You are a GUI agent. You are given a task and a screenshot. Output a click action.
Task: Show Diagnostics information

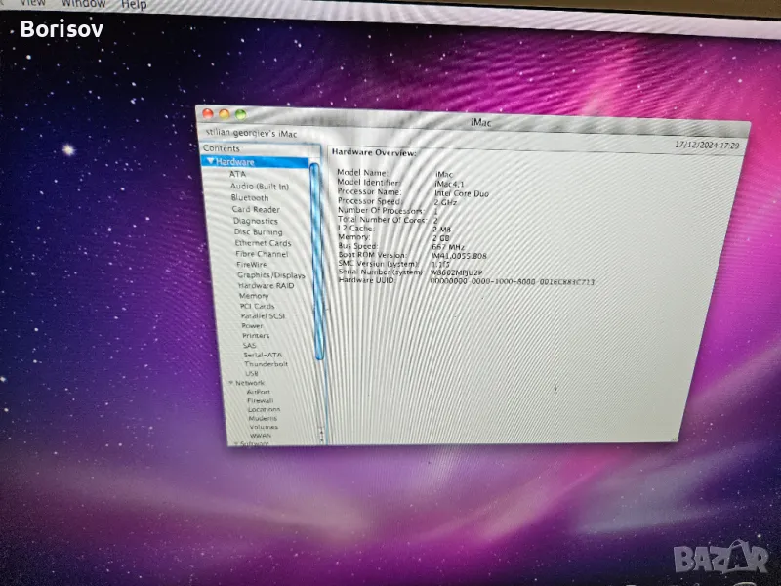point(255,221)
